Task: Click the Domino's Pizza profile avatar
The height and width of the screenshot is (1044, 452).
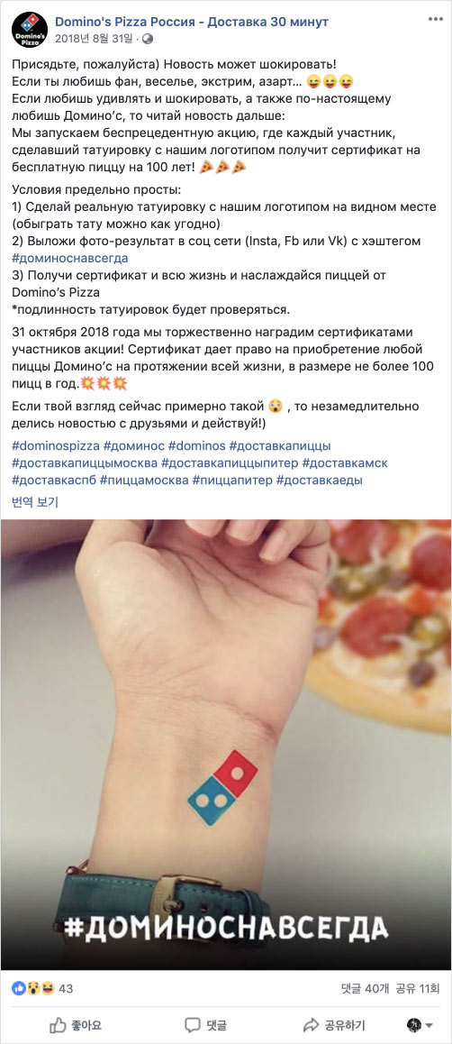Action: coord(29,29)
